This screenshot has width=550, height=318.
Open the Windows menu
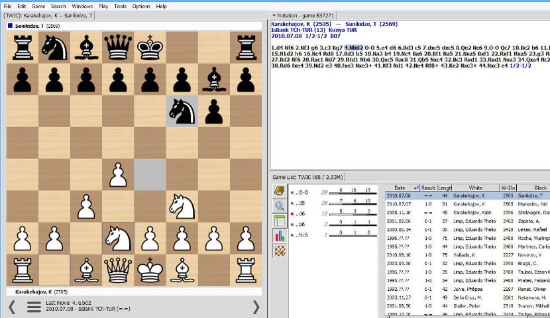click(82, 7)
